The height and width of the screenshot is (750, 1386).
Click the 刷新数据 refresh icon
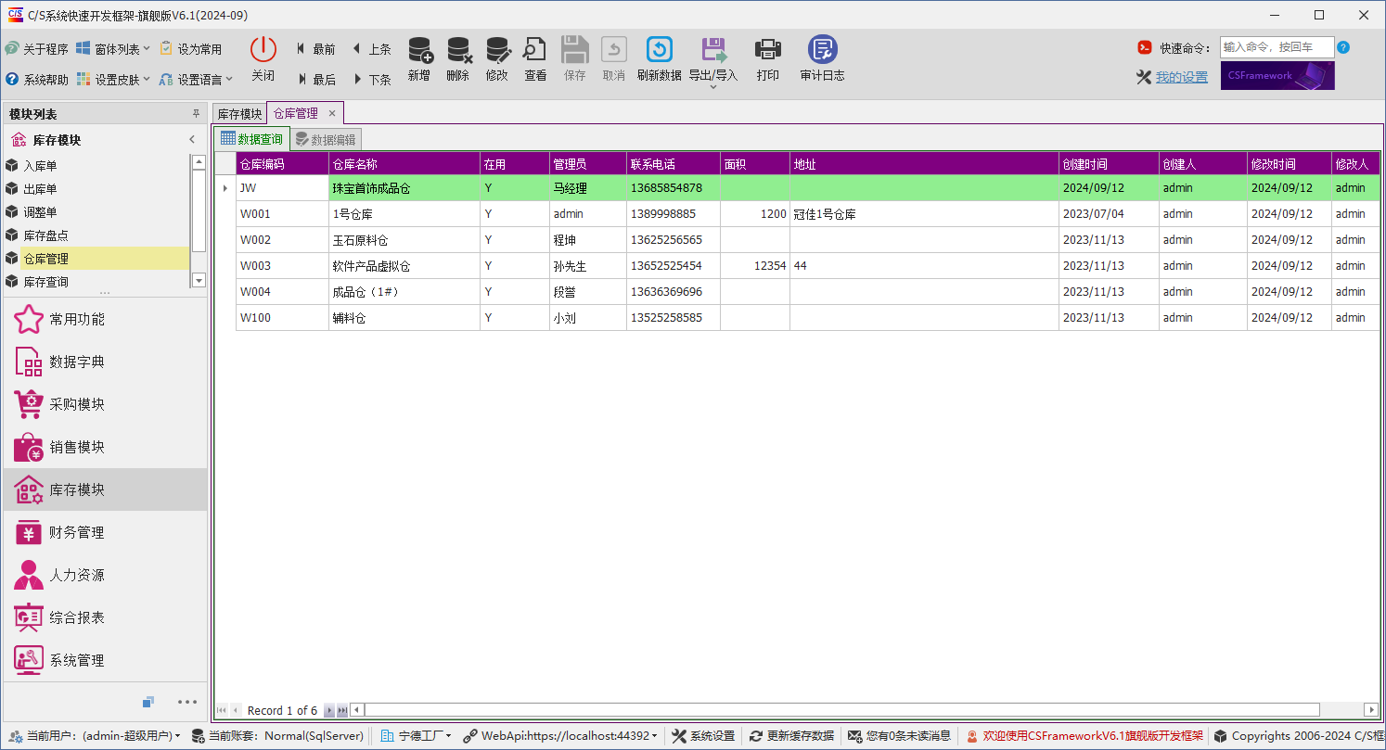(x=660, y=50)
